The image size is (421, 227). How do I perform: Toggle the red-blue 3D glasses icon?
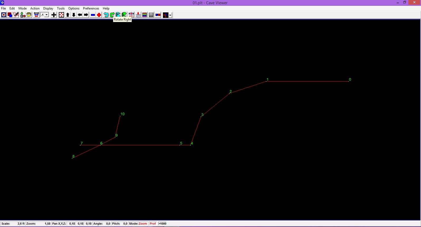click(x=158, y=15)
